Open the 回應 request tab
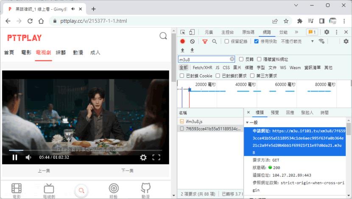Viewport: 352px width, 199px height. pyautogui.click(x=290, y=113)
